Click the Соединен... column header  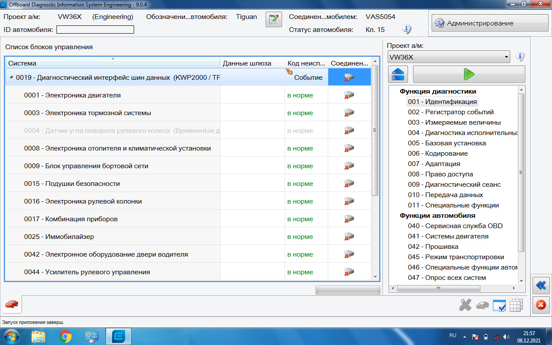click(x=349, y=63)
